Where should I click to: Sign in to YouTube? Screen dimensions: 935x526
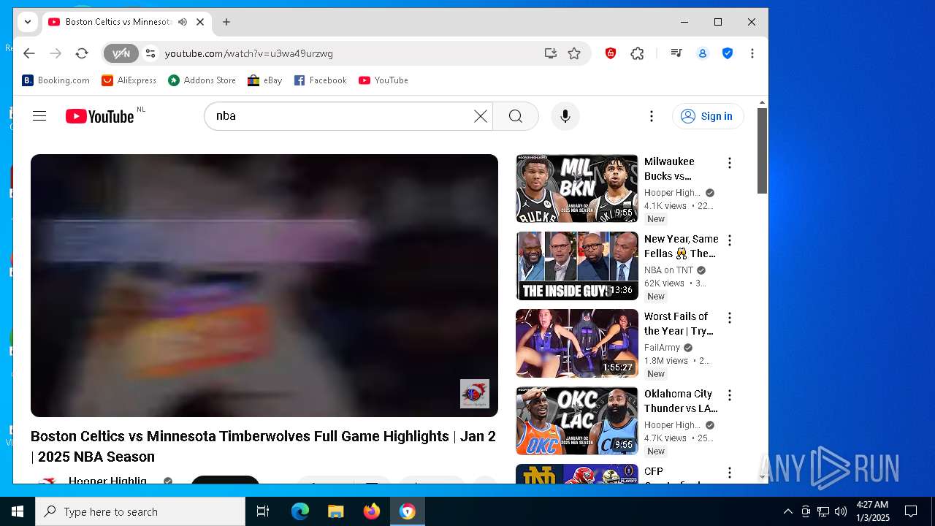(707, 116)
